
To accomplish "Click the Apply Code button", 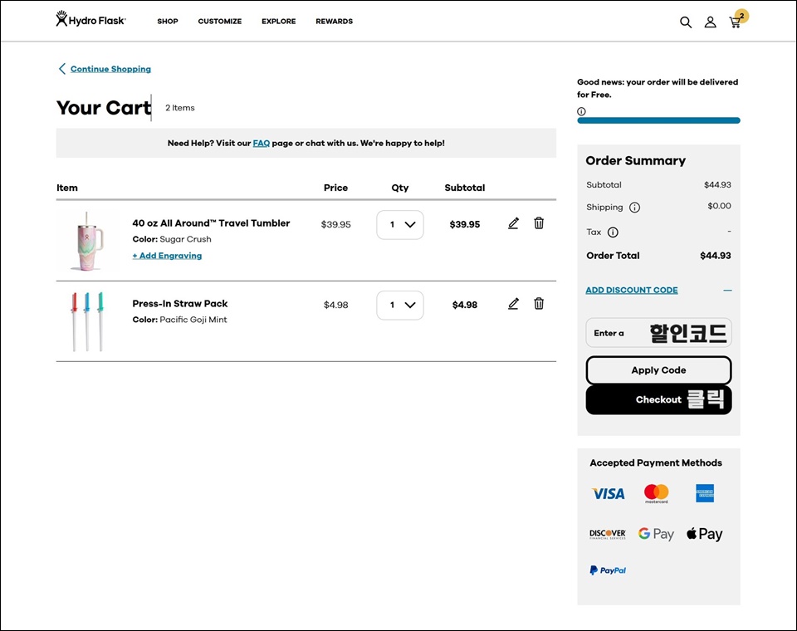I will tap(658, 370).
